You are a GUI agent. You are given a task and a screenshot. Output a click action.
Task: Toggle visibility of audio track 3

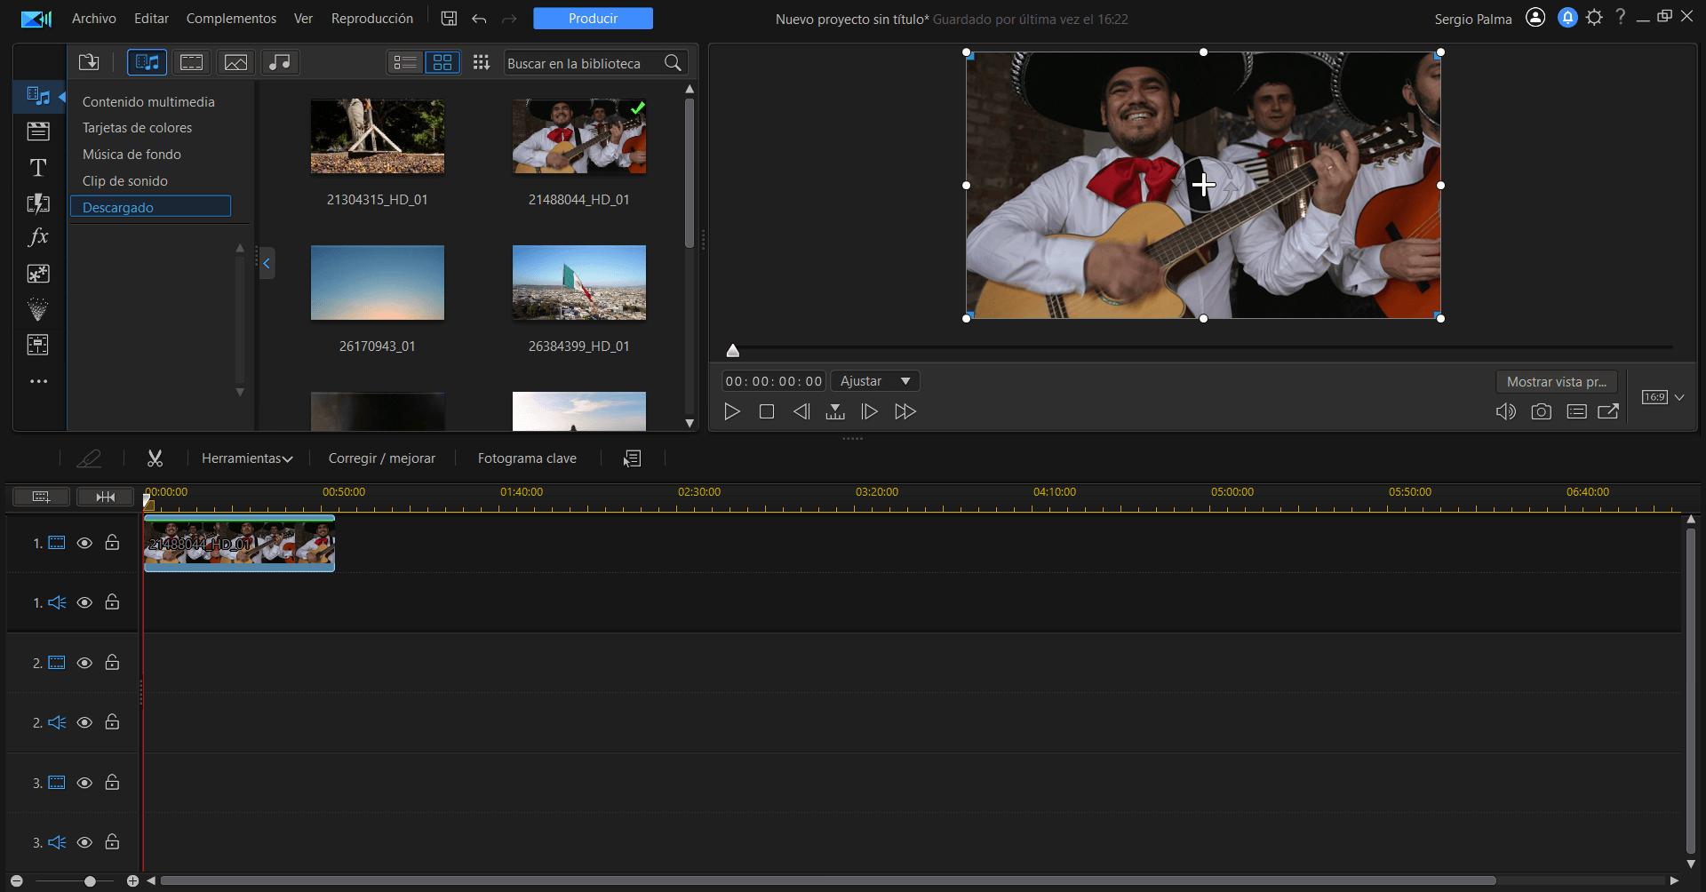point(84,842)
